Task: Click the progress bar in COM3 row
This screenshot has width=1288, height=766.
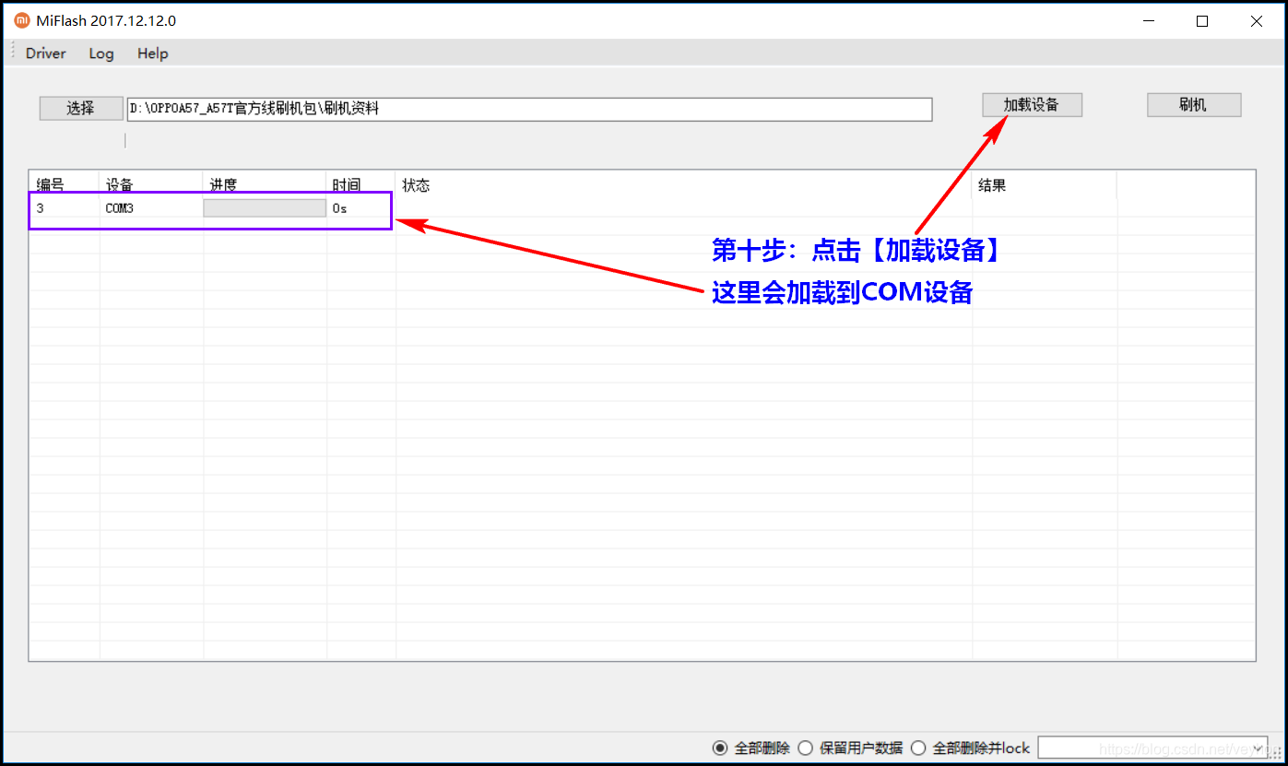Action: (265, 208)
